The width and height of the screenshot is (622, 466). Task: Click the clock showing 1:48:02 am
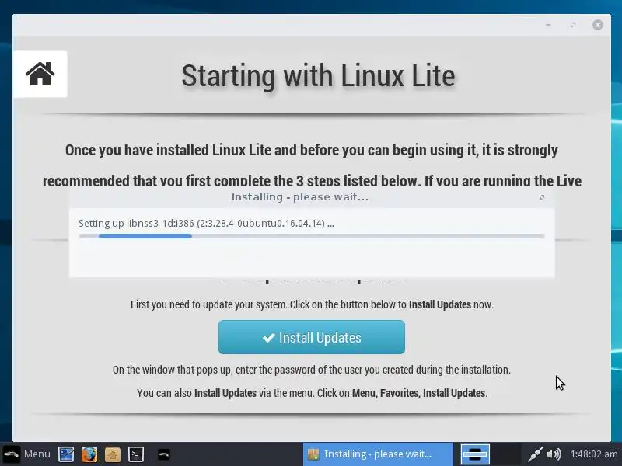tap(594, 454)
